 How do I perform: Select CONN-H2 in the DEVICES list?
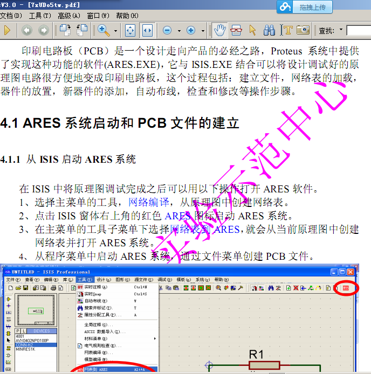pos(36,345)
